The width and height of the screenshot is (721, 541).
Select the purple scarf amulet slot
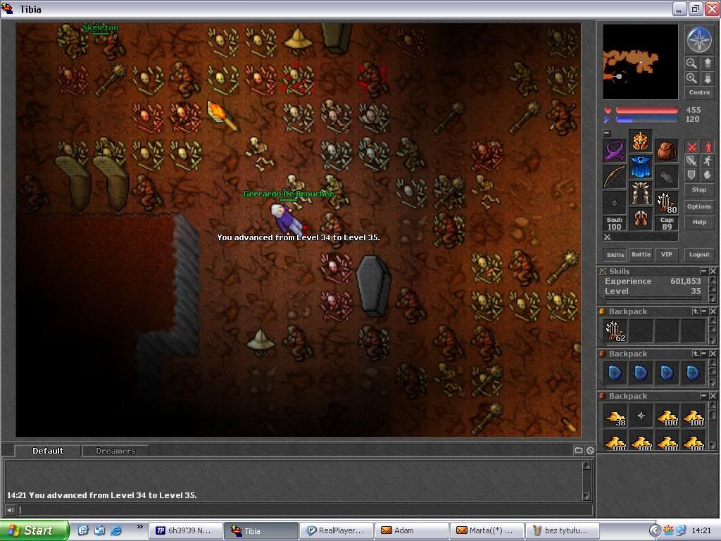pos(614,151)
